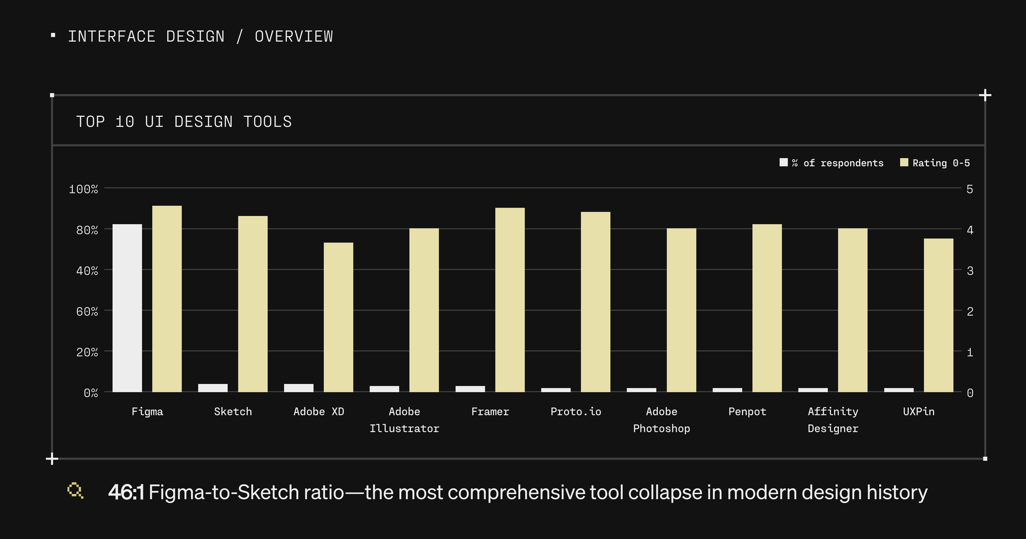Click the 'Proto.io' axis label

click(x=576, y=411)
